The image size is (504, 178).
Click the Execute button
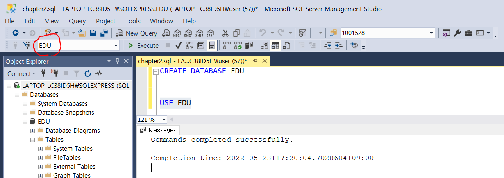coord(143,45)
